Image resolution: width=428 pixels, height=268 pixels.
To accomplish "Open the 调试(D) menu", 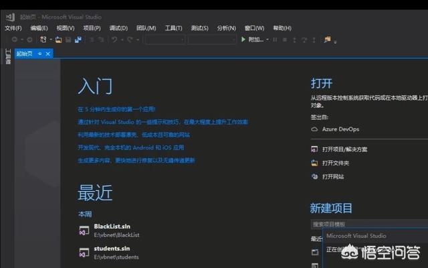I will 118,28.
